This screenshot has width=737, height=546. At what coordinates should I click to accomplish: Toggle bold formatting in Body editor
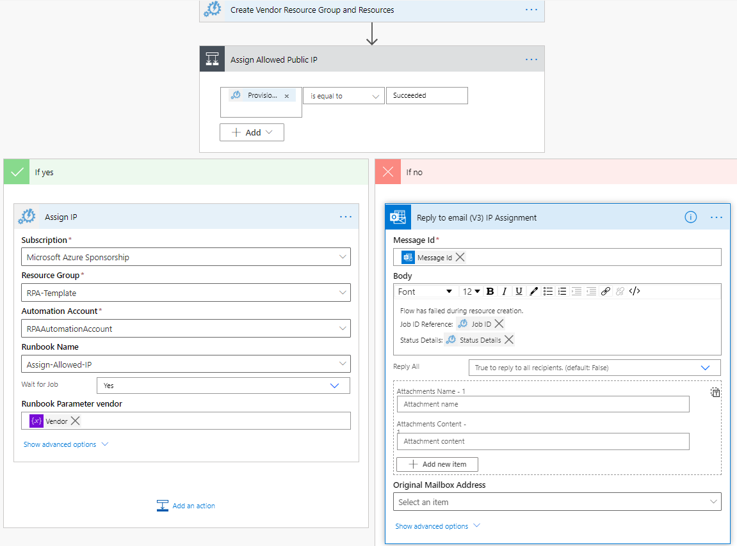pyautogui.click(x=490, y=292)
